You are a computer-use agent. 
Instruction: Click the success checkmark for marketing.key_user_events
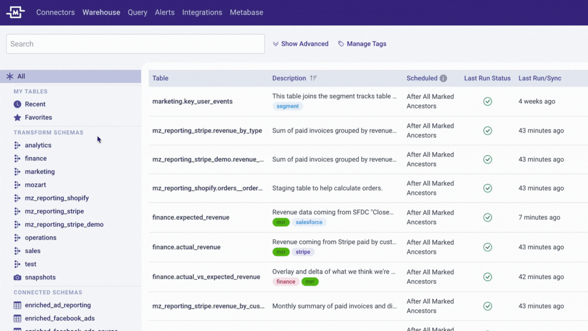[x=487, y=102]
